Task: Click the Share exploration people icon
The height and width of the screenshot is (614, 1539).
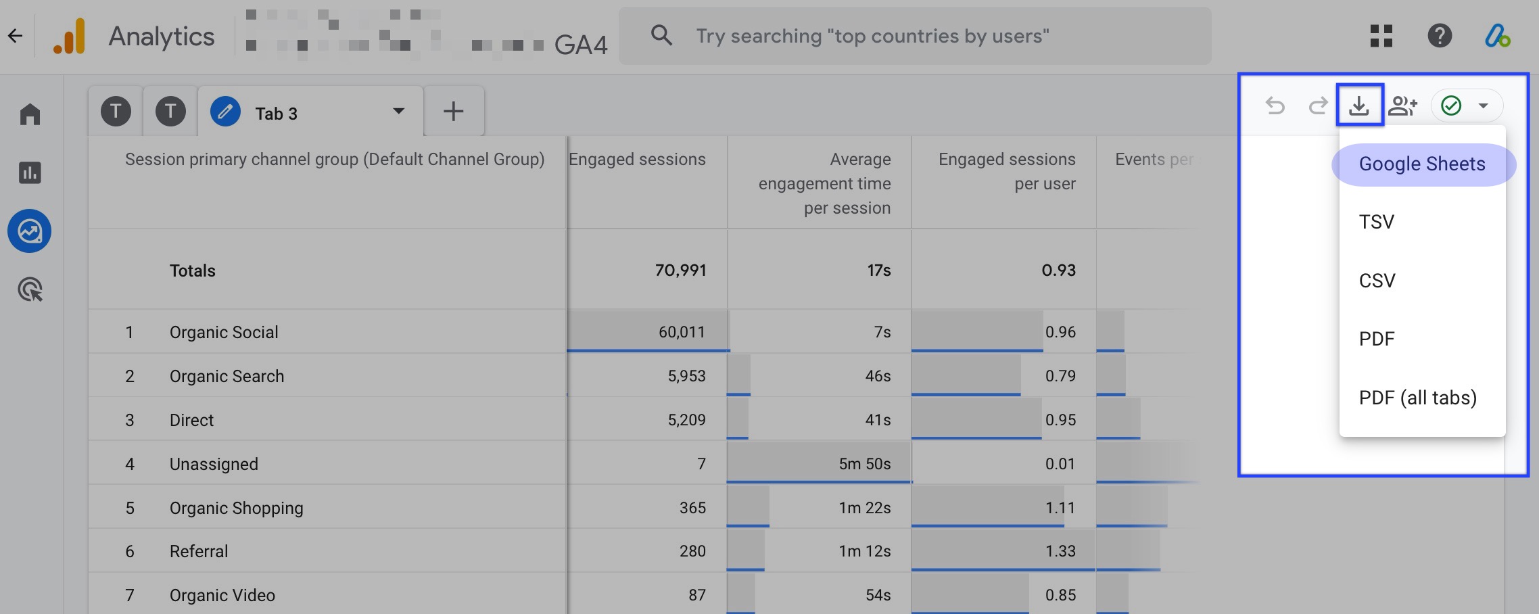Action: click(1403, 105)
